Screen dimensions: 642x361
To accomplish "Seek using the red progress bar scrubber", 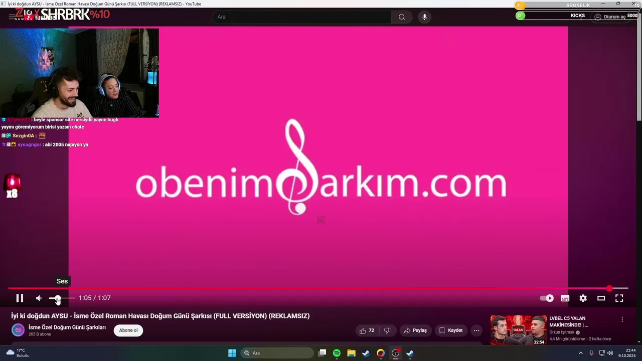I will 609,288.
